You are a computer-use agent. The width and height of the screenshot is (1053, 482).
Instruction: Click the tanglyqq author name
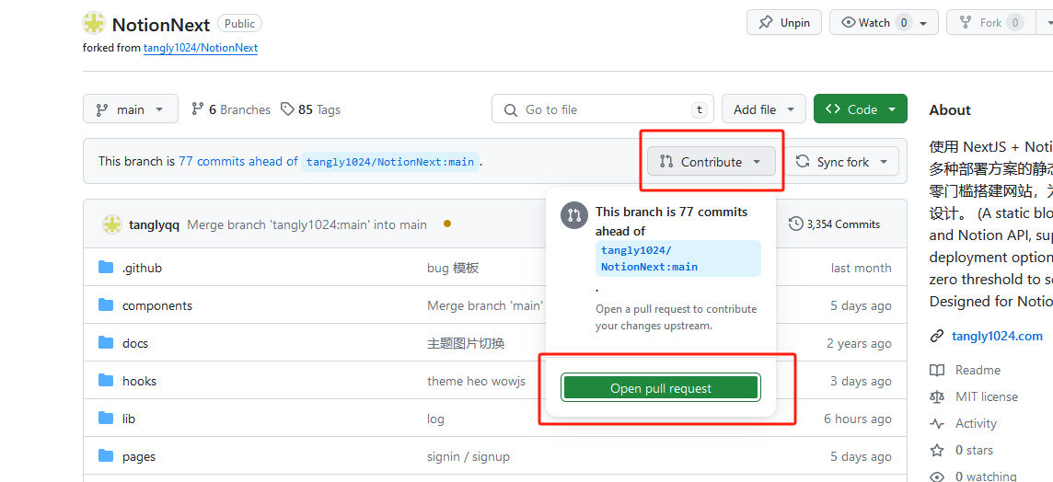(x=154, y=224)
